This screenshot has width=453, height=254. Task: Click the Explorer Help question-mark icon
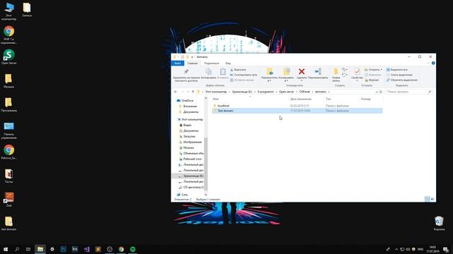(433, 63)
